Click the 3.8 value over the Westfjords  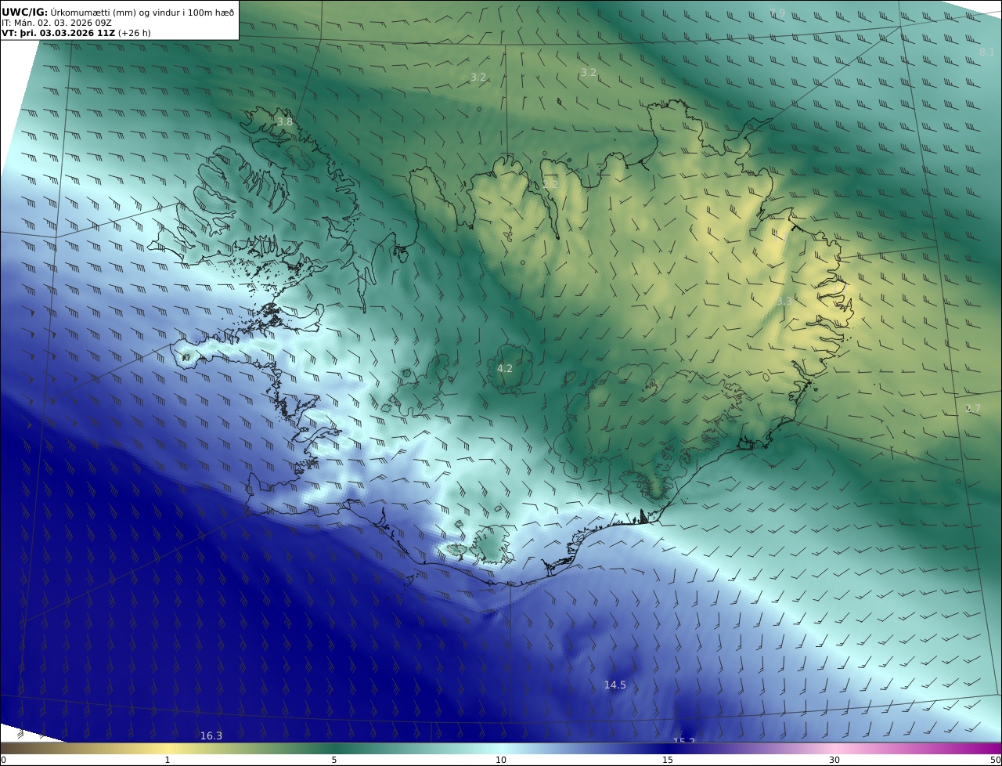coord(285,121)
